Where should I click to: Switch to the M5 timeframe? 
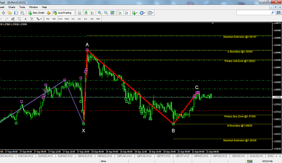tap(54, 19)
